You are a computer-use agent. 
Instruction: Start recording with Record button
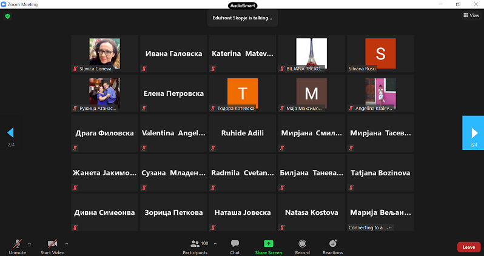tap(302, 245)
